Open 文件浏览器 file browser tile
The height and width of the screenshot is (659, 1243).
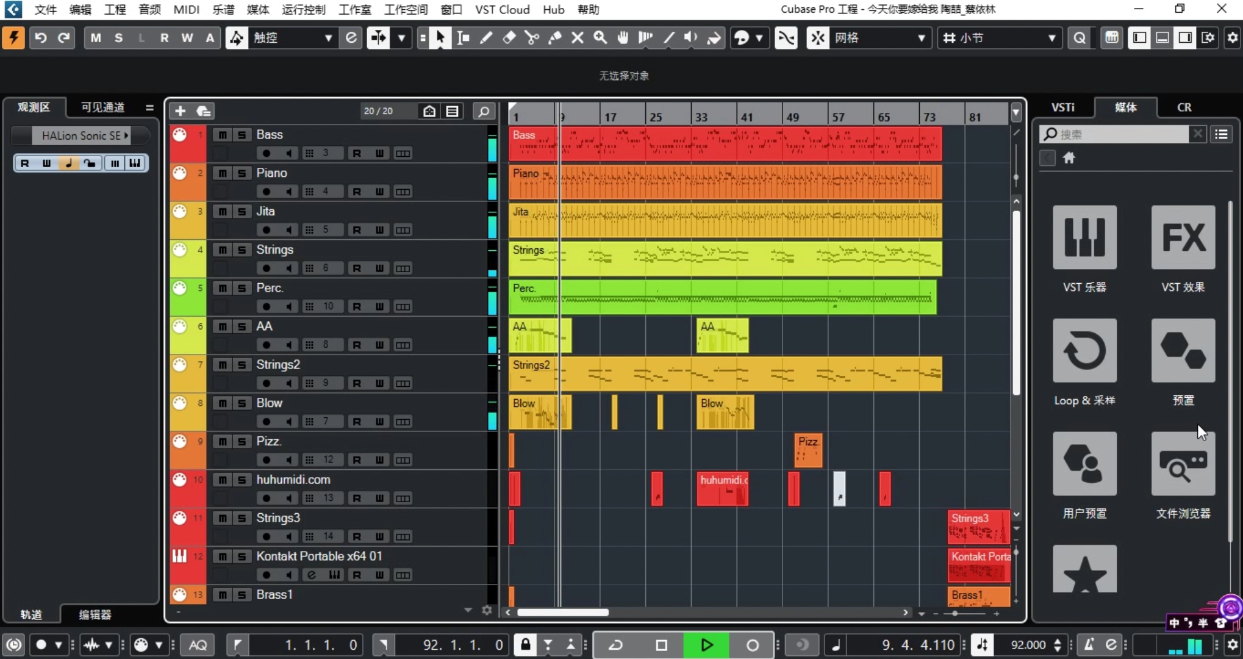point(1183,464)
